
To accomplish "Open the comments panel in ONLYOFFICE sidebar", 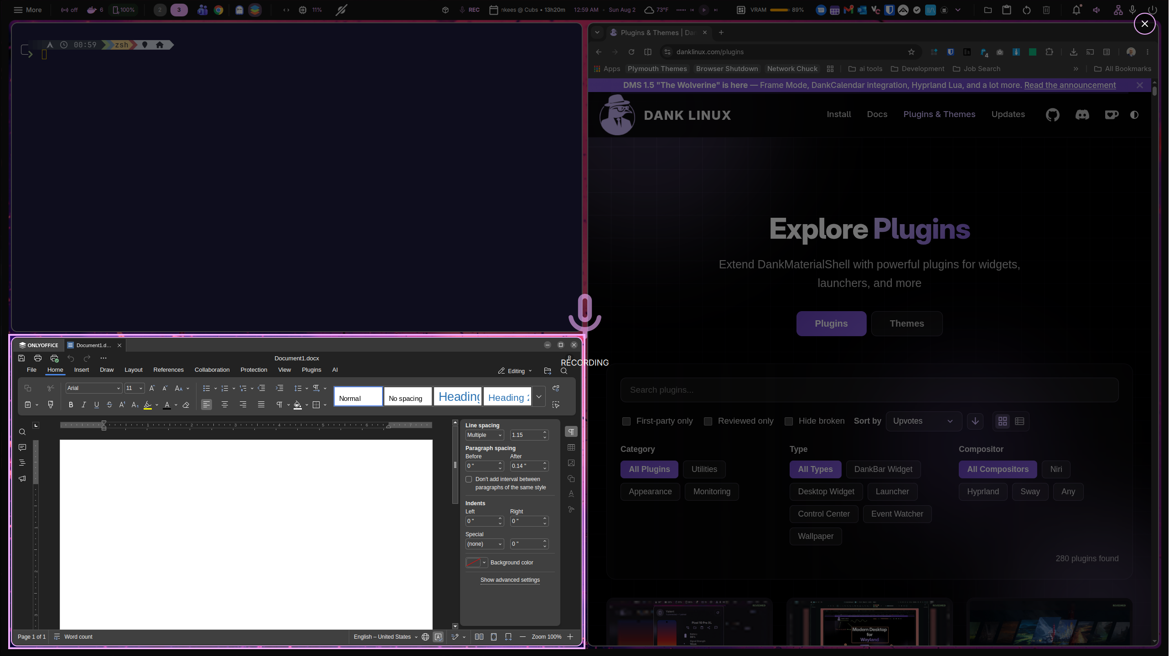I will click(x=22, y=448).
